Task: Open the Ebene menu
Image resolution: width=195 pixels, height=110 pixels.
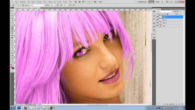Action: (x=33, y=2)
